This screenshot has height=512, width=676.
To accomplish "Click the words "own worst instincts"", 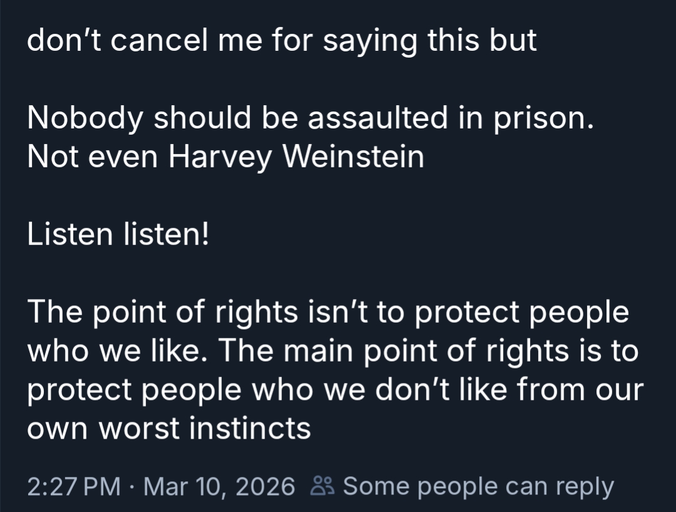I will [169, 429].
